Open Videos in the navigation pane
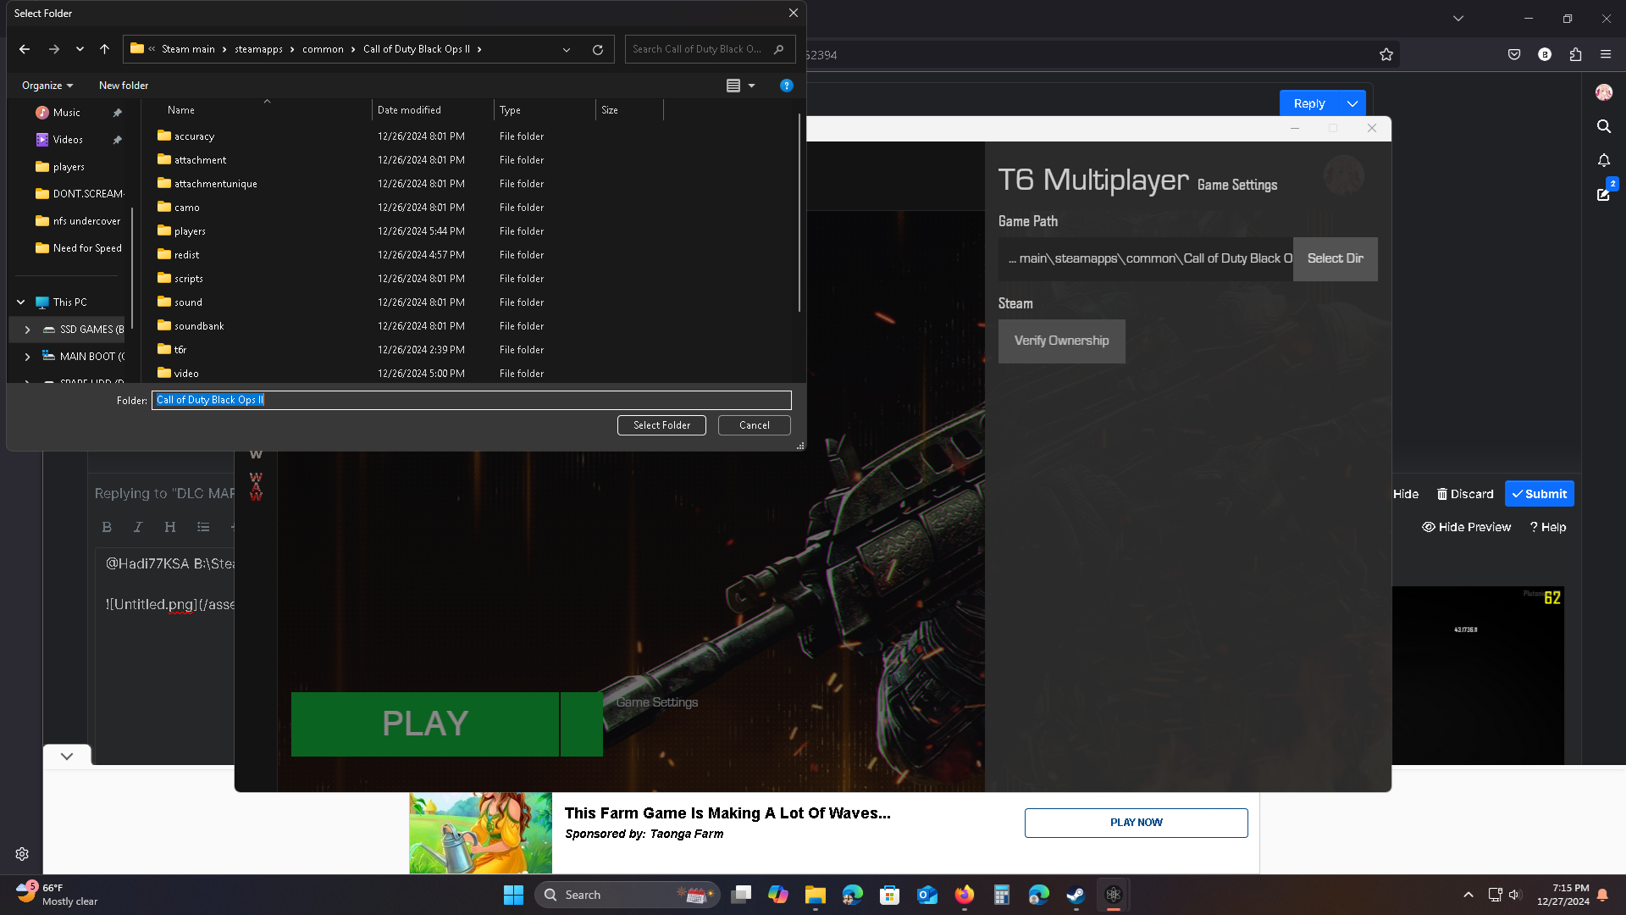Viewport: 1626px width, 915px height. click(68, 140)
